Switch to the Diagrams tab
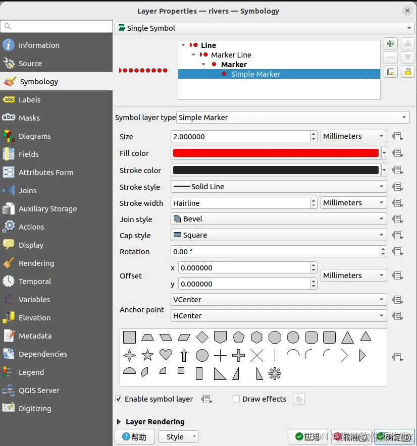This screenshot has width=417, height=446. point(57,136)
